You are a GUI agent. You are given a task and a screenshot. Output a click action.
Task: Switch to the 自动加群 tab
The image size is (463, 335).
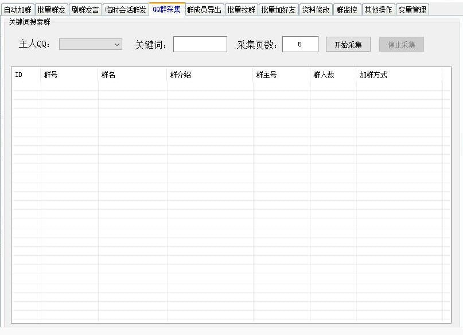18,10
